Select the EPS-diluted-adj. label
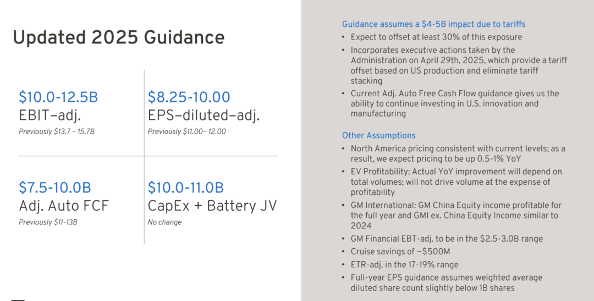Image resolution: width=594 pixels, height=301 pixels. coord(204,115)
